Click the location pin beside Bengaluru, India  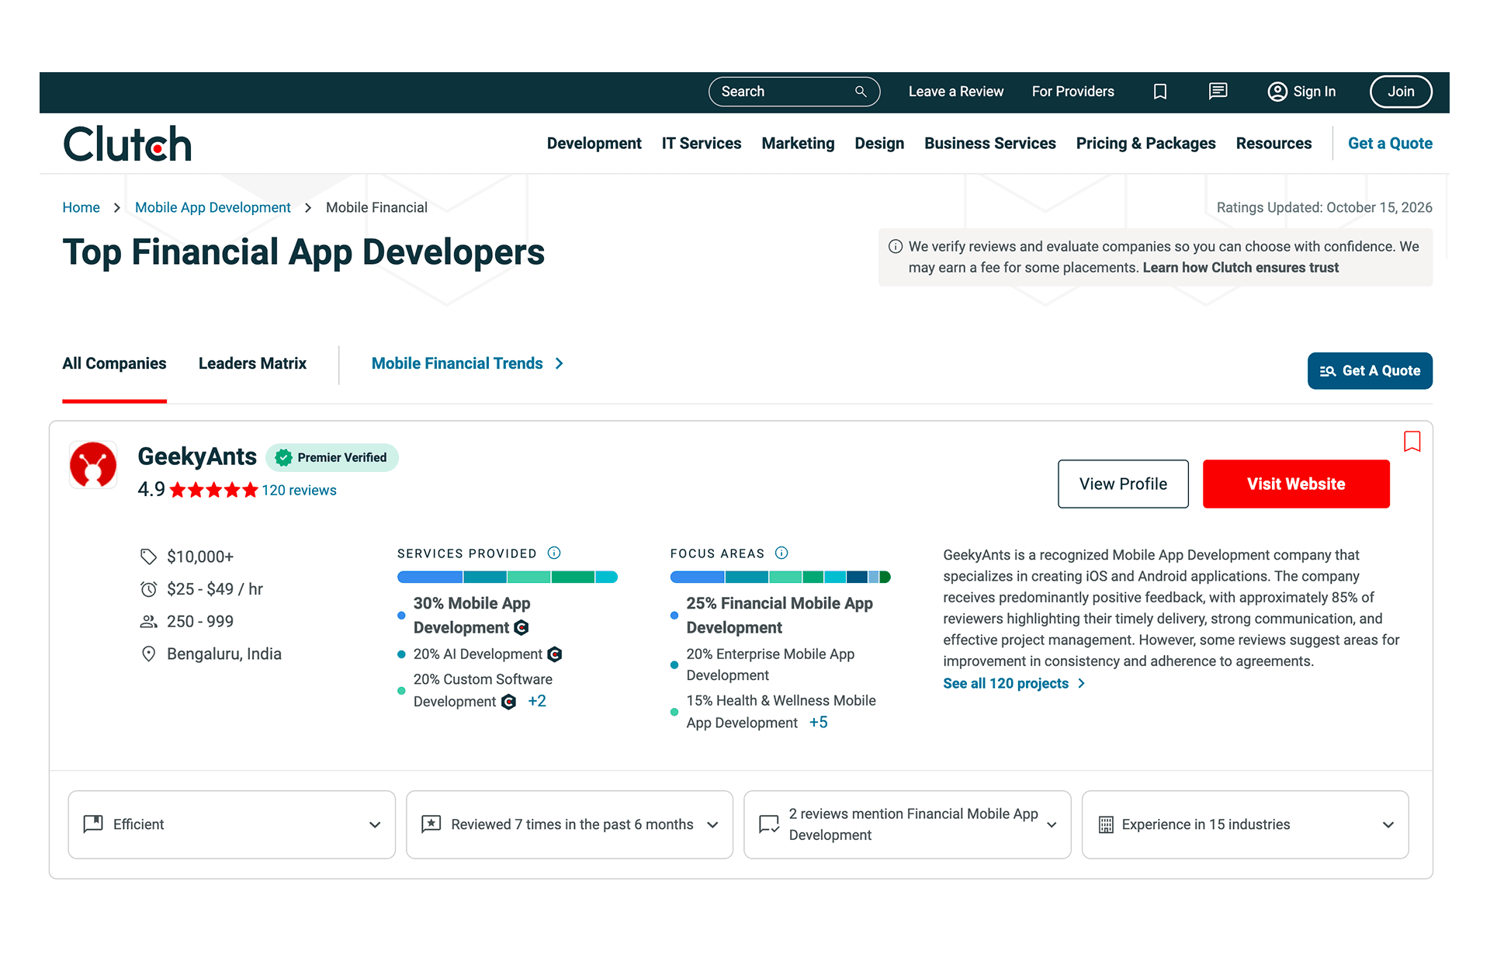[148, 654]
